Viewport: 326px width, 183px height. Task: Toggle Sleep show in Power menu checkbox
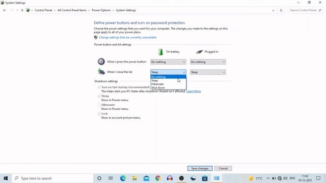coord(99,96)
